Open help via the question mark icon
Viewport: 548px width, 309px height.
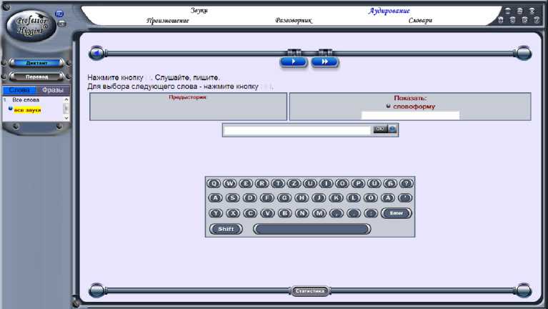[x=537, y=20]
